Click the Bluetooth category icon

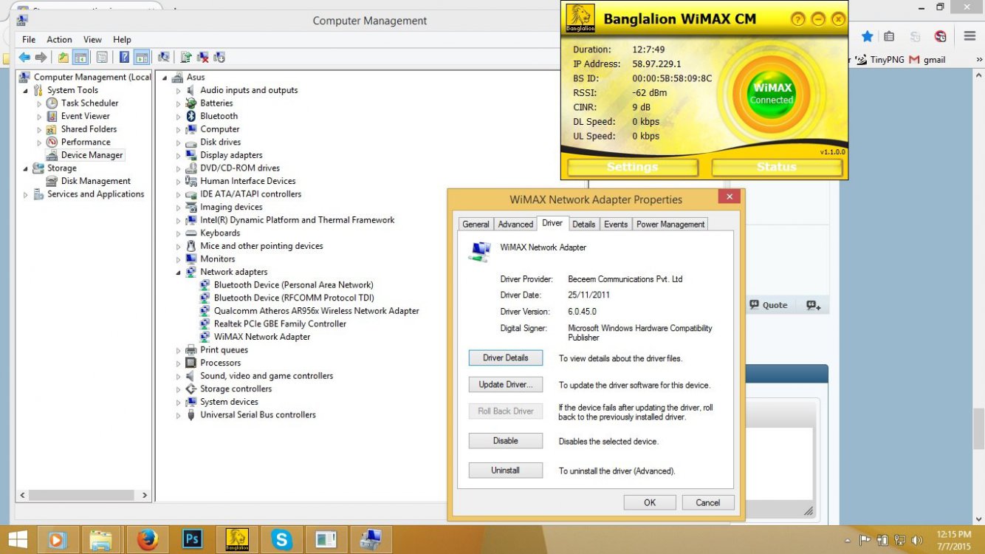coord(191,116)
